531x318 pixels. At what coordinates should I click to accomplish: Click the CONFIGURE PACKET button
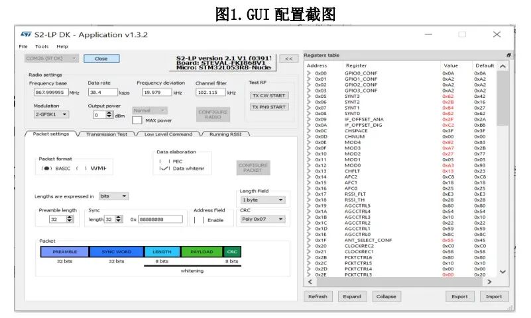click(x=253, y=168)
